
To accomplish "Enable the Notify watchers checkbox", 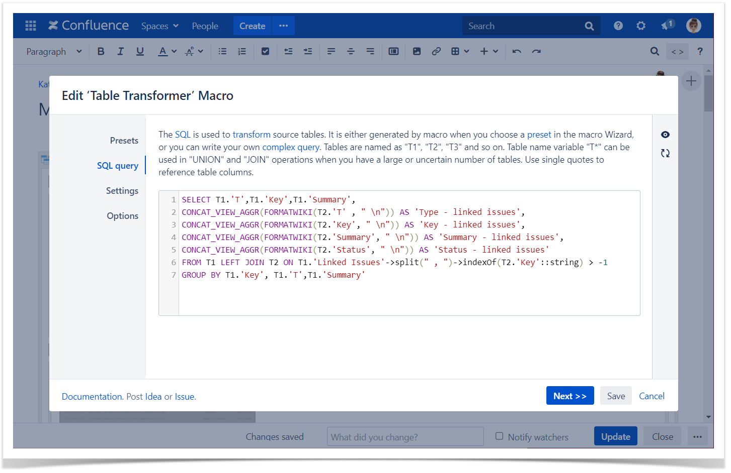I will (x=499, y=436).
